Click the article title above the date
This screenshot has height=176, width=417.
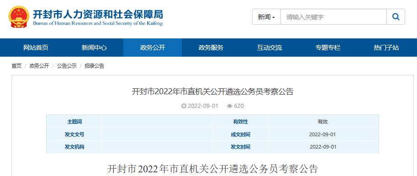[213, 92]
